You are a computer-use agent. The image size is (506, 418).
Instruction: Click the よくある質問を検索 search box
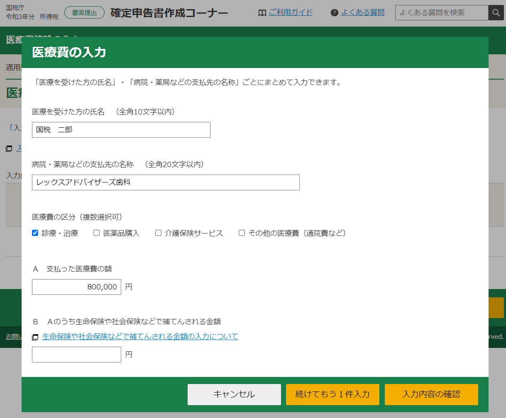click(x=441, y=13)
